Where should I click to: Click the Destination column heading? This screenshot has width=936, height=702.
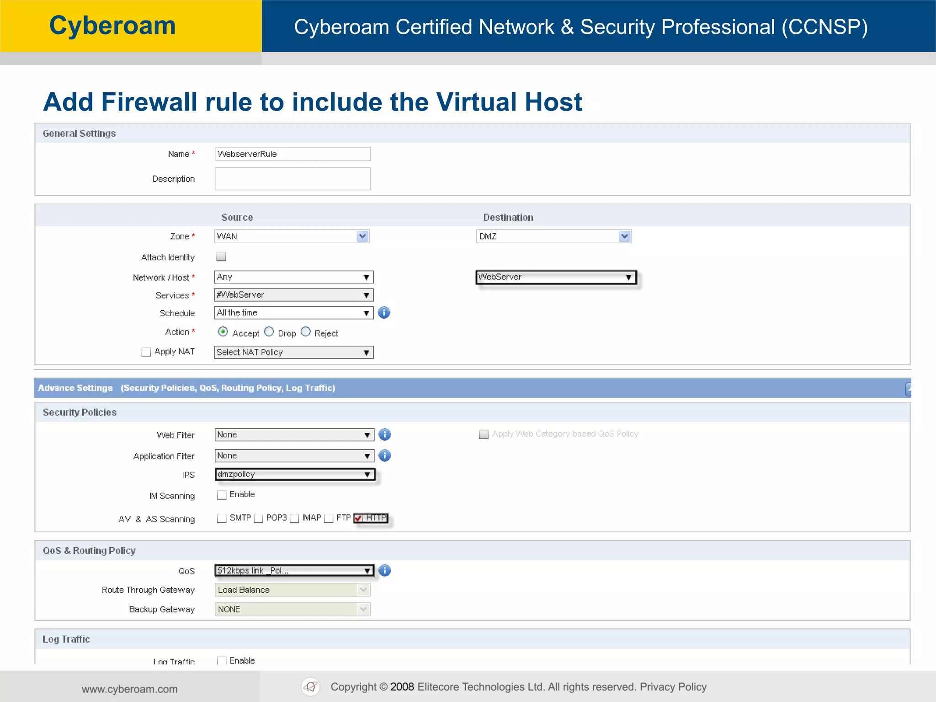508,218
